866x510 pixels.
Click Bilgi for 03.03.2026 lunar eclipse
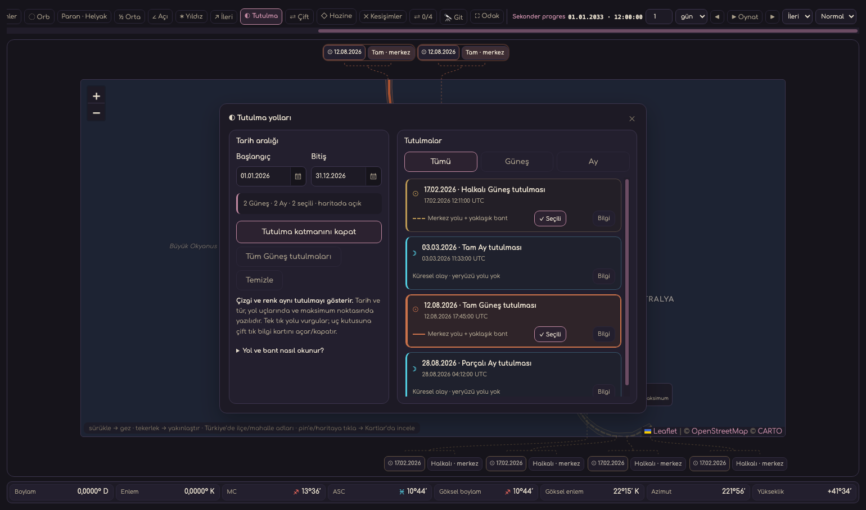click(603, 276)
